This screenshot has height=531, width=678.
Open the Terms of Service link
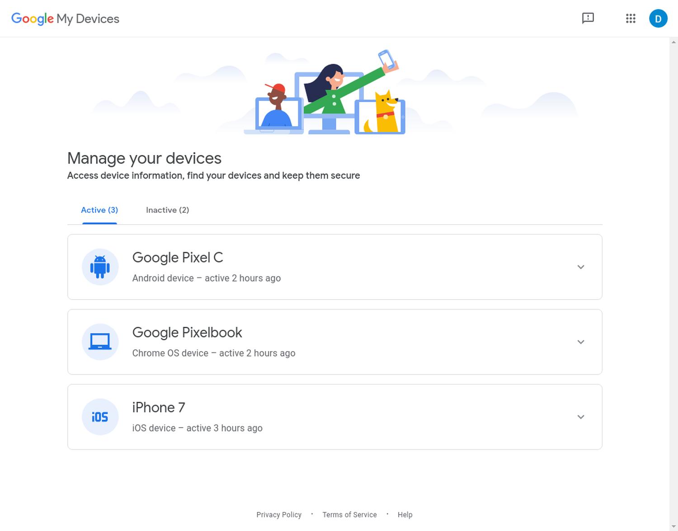(349, 515)
